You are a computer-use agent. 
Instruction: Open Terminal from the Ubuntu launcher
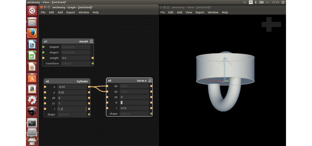coord(32,123)
